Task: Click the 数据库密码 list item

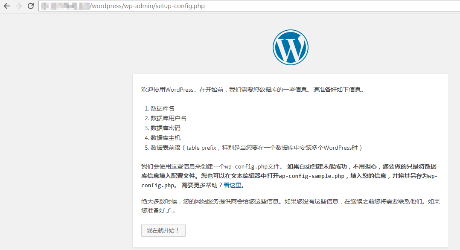Action: (x=165, y=128)
